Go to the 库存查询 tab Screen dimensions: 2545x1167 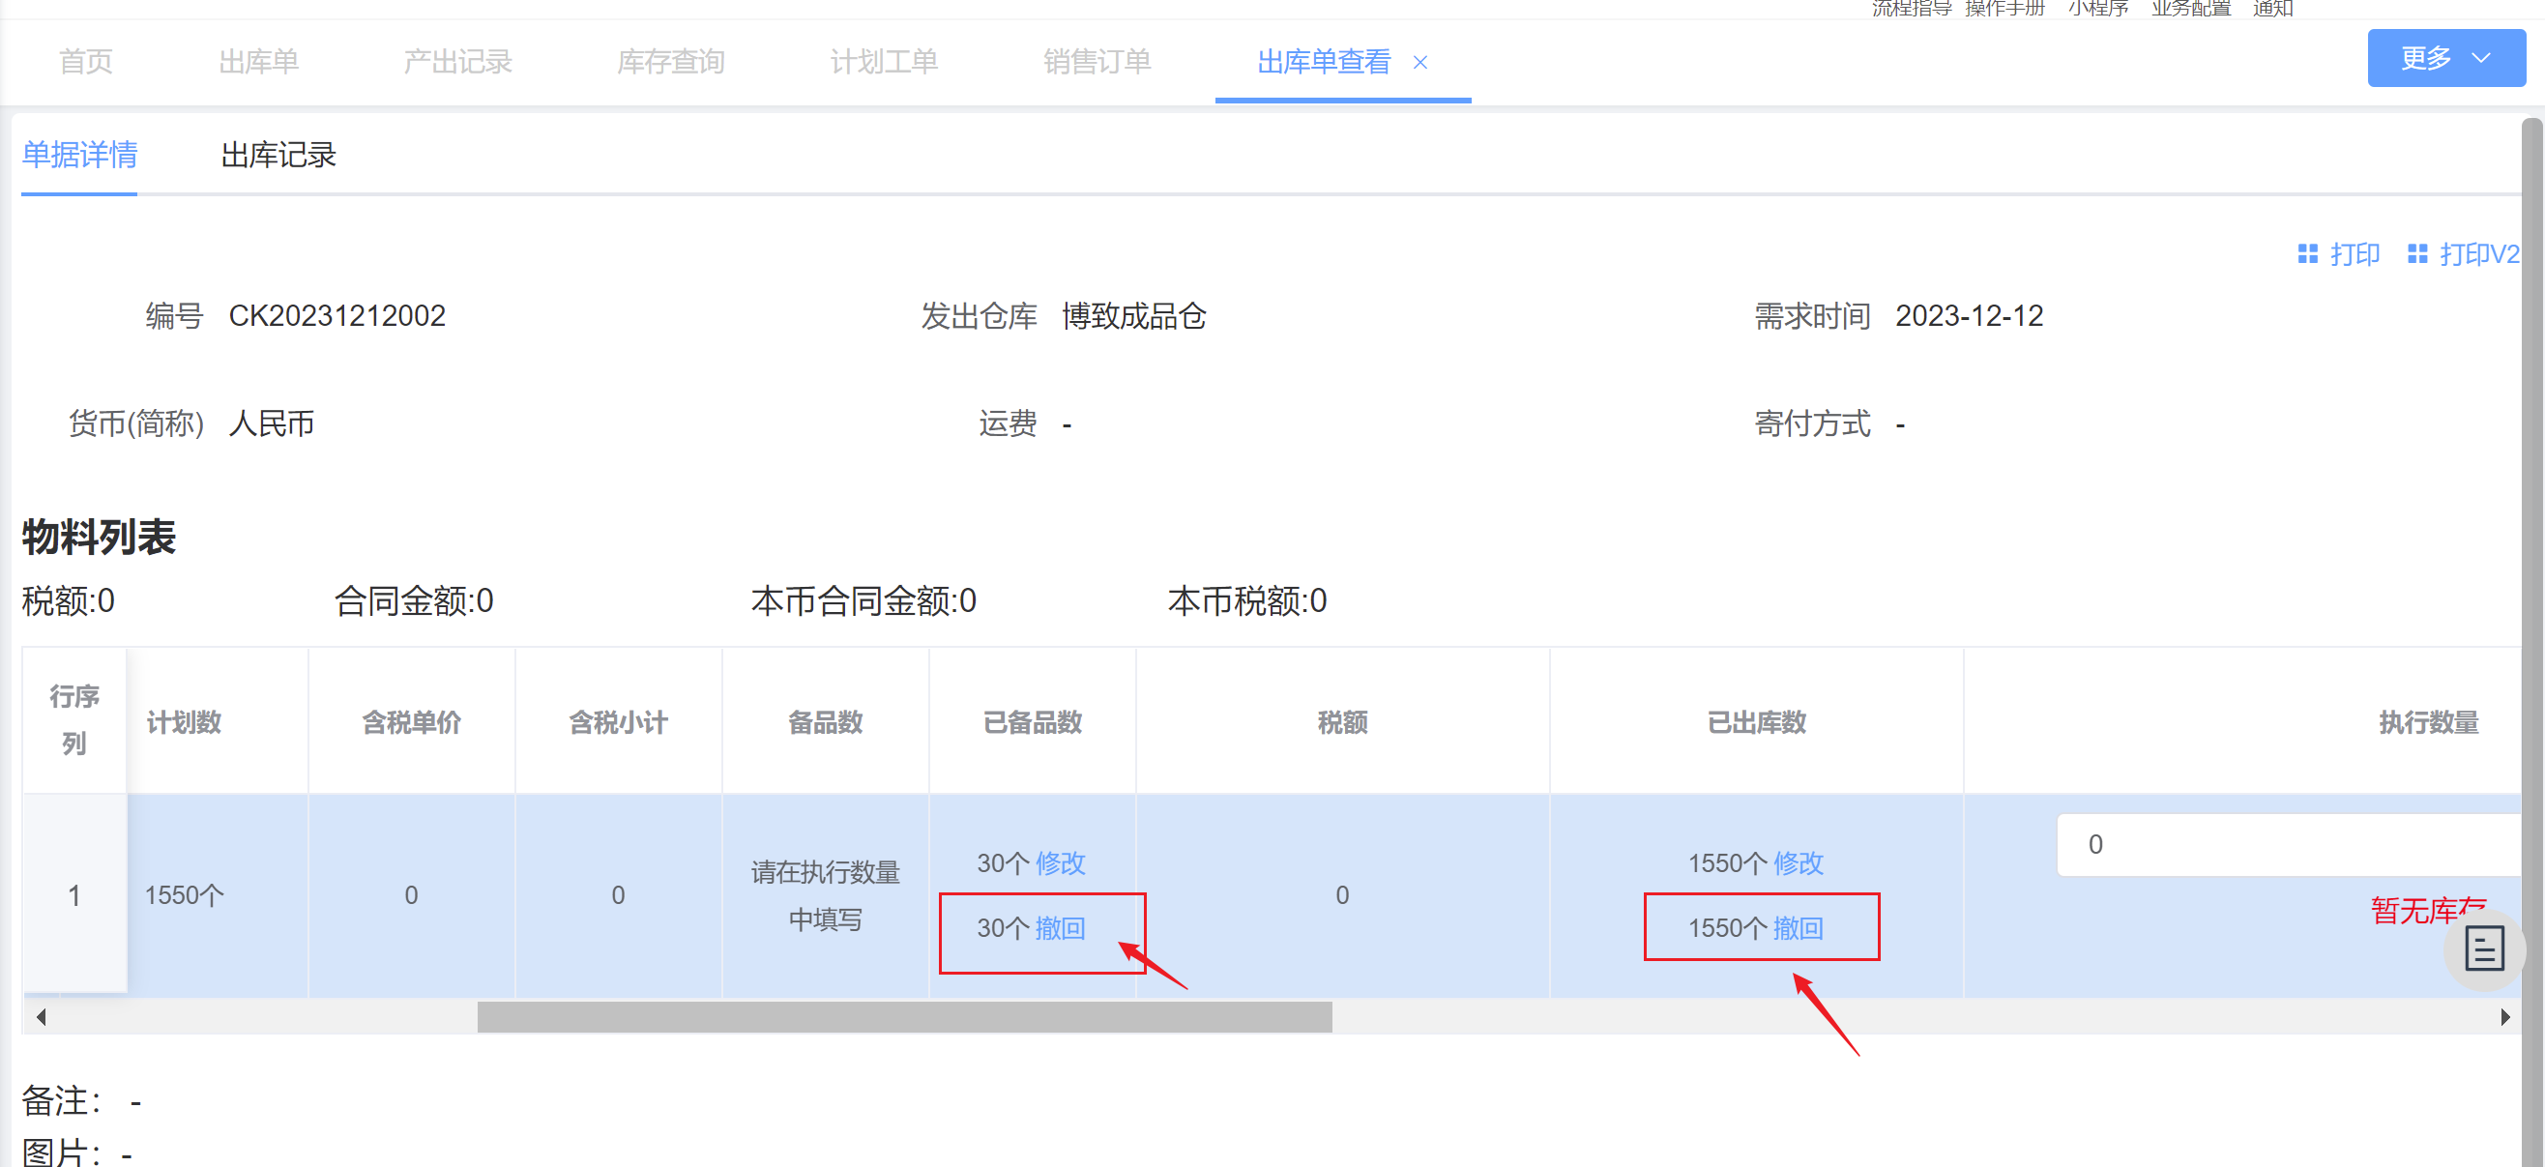tap(671, 61)
